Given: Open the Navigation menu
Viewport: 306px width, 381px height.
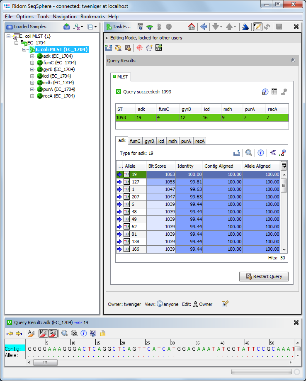Looking at the screenshot, I should [x=65, y=17].
